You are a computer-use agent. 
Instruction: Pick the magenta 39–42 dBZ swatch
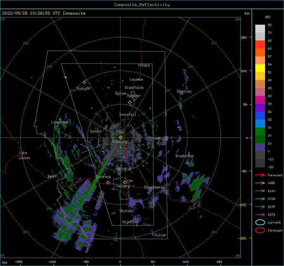click(x=260, y=100)
